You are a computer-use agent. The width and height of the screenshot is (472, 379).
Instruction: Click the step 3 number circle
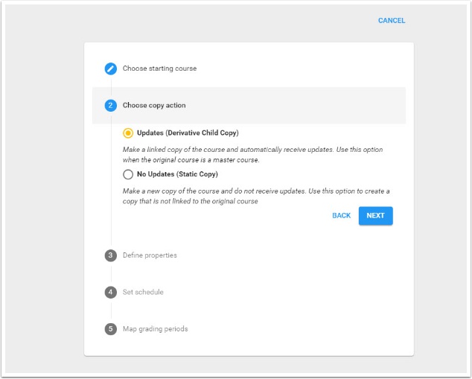111,255
